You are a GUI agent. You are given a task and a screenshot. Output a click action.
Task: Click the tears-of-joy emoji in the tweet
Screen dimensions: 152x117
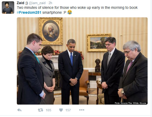tap(70, 12)
